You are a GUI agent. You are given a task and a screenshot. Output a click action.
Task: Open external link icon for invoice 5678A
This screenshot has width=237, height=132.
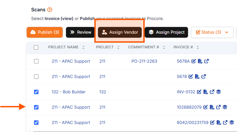coord(206,61)
